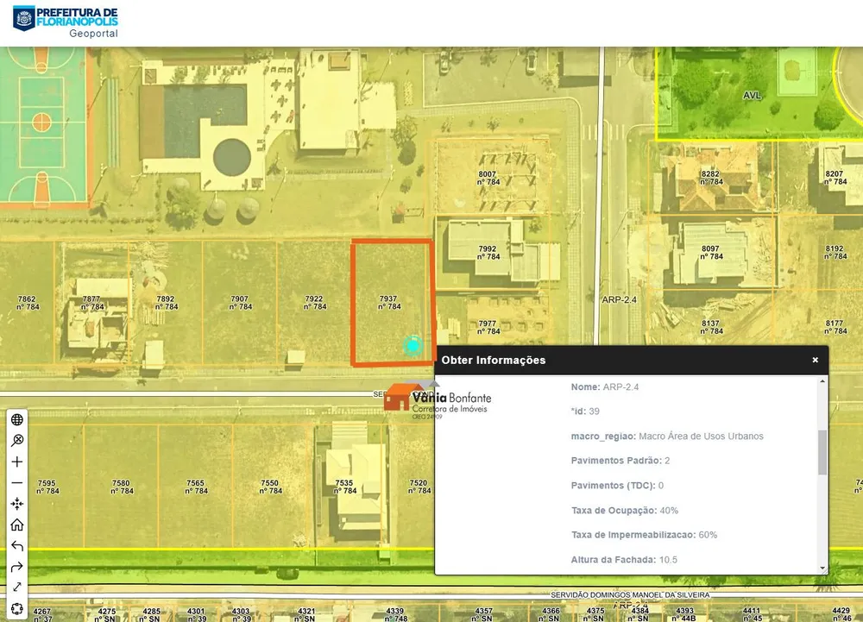
Task: Select lot 7937 outlined in red
Action: click(392, 303)
